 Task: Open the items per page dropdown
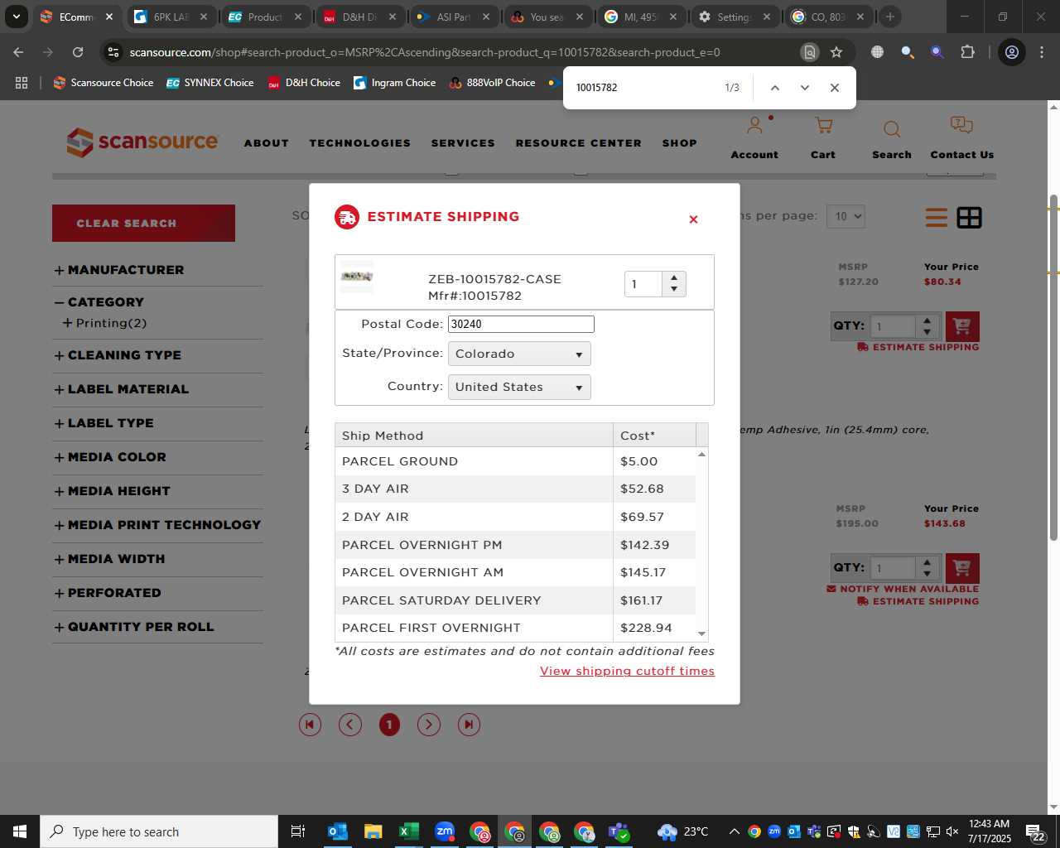pyautogui.click(x=846, y=216)
